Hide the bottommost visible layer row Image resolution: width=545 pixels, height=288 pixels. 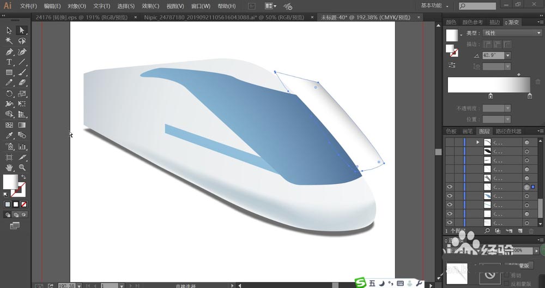pyautogui.click(x=450, y=223)
